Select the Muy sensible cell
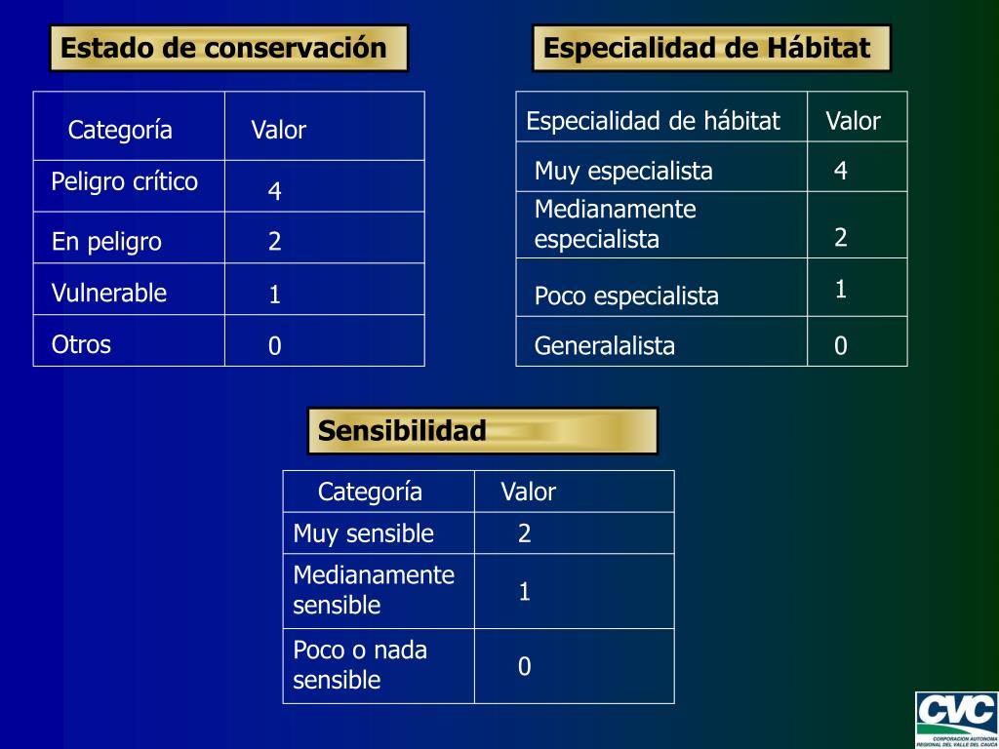Image resolution: width=999 pixels, height=749 pixels. 379,533
